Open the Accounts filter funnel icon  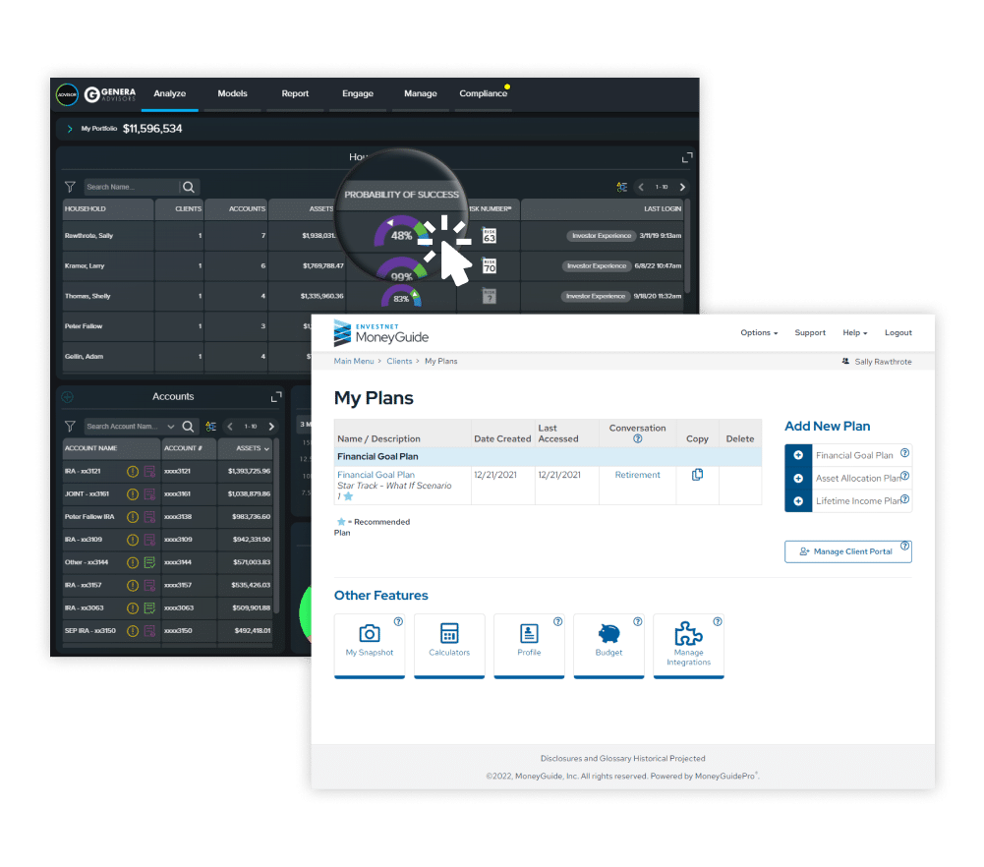tap(70, 427)
